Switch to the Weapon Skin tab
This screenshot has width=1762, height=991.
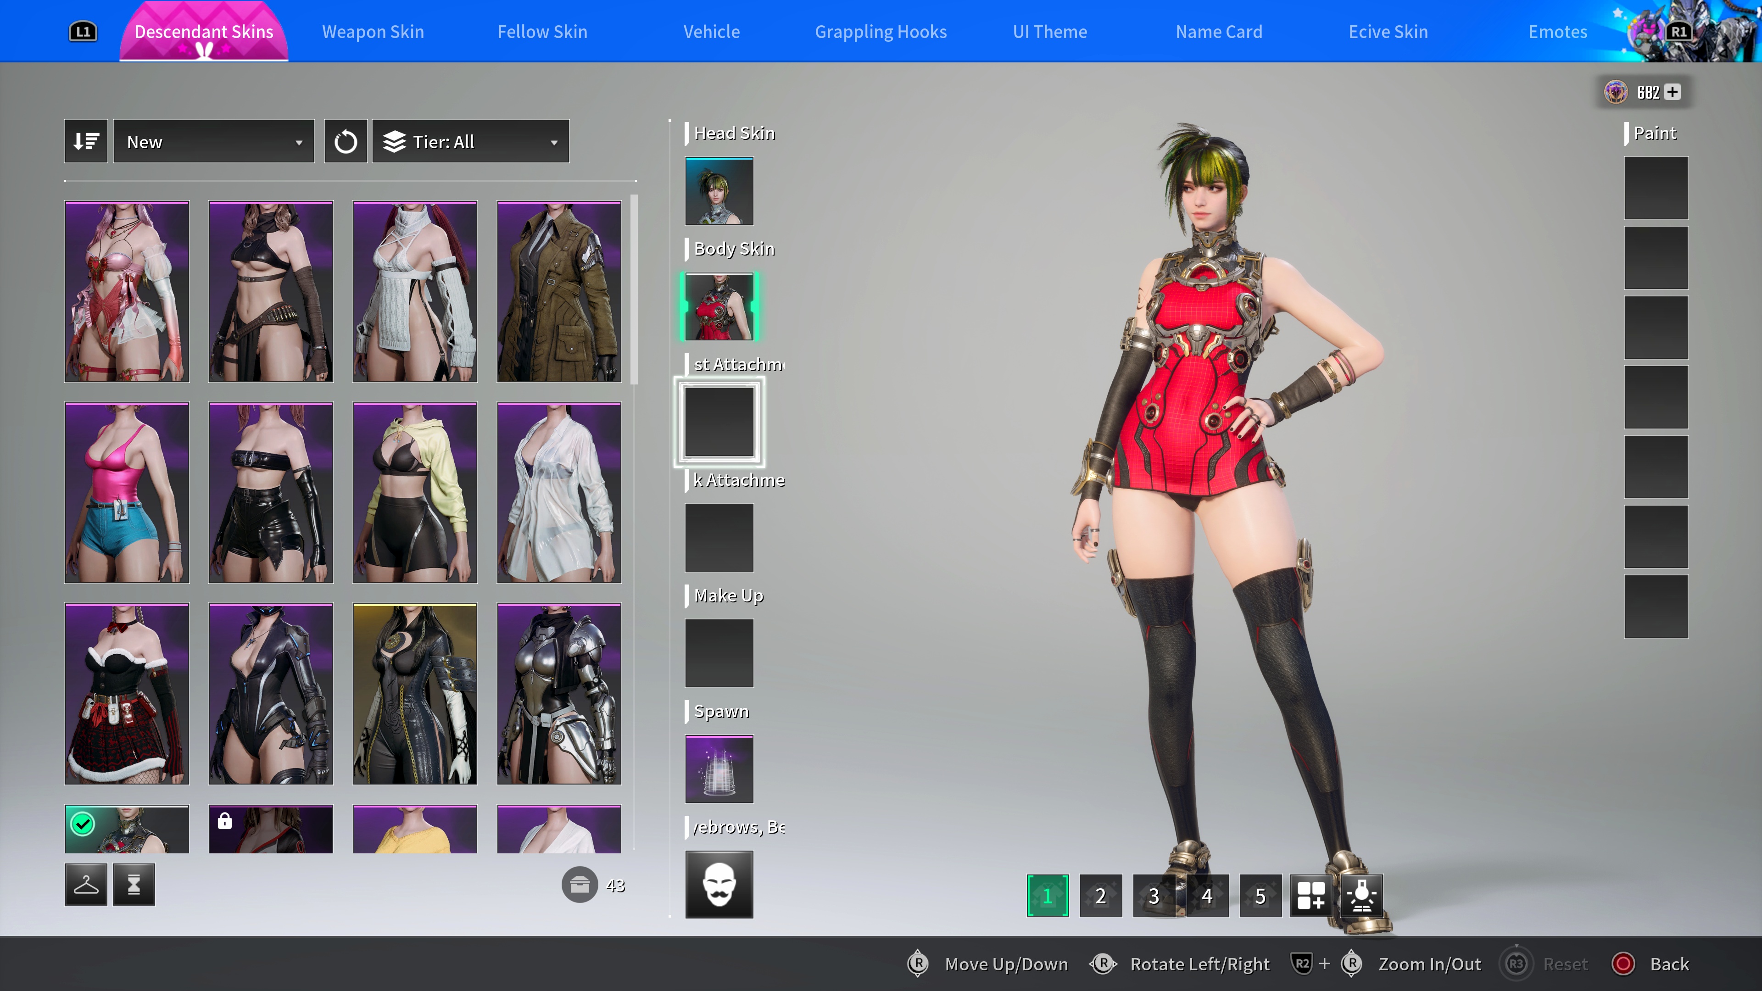pyautogui.click(x=373, y=32)
